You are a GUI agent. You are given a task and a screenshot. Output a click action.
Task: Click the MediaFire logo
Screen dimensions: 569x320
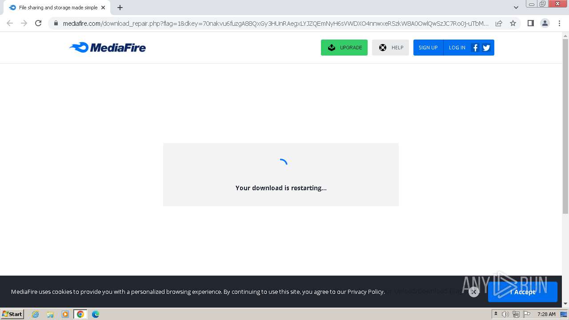108,47
